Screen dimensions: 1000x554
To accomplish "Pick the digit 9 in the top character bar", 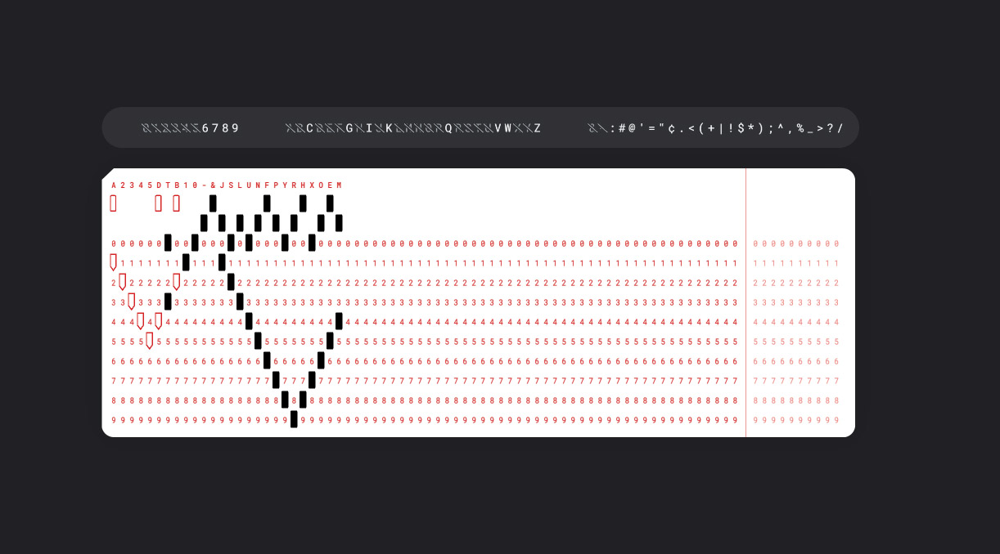I will [236, 128].
